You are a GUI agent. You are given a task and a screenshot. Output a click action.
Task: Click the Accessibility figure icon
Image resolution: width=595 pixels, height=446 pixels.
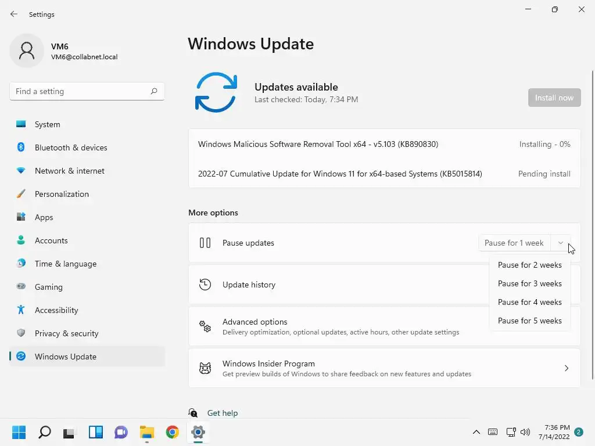click(21, 310)
